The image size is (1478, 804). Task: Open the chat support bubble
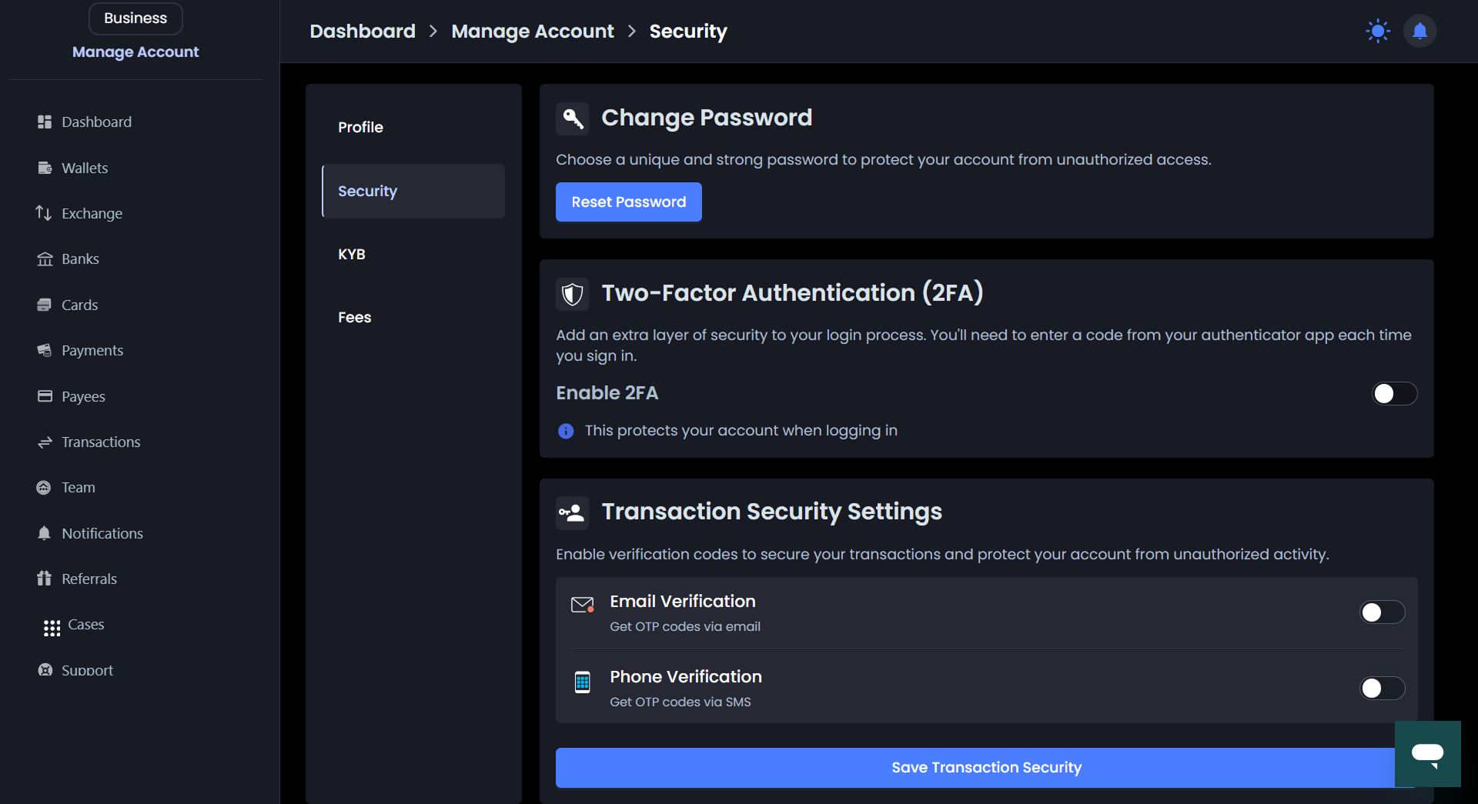click(1429, 754)
